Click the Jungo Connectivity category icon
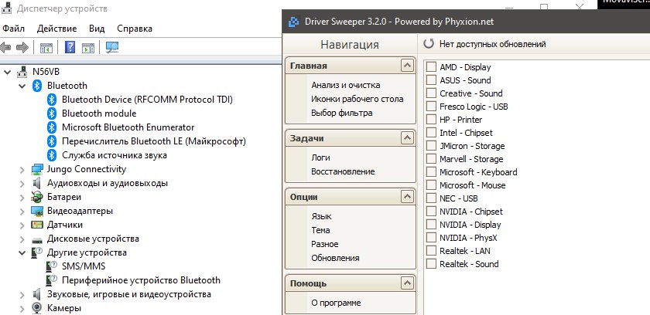650x315 pixels. point(37,170)
